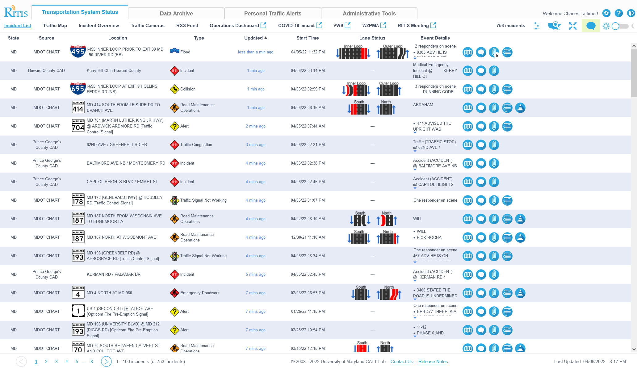This screenshot has height=369, width=637.
Task: Expand details for the MD 193 University Blvd alert
Action: tap(415, 337)
